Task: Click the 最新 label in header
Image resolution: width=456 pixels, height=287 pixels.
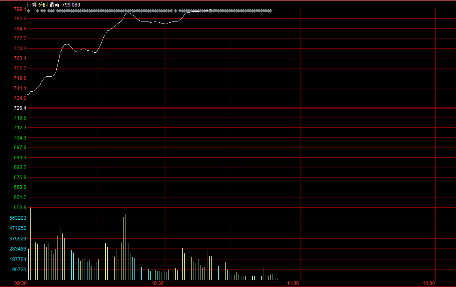Action: (54, 5)
